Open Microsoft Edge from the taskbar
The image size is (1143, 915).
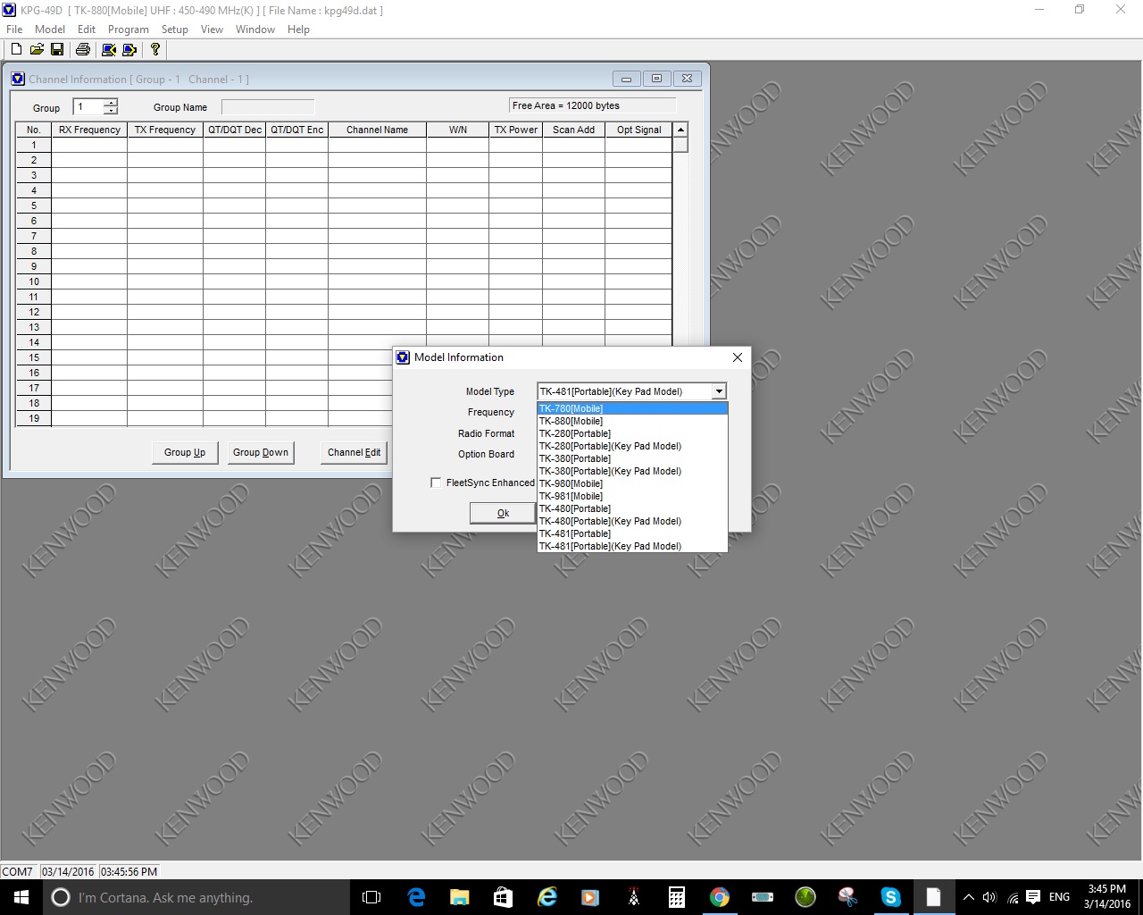click(416, 897)
